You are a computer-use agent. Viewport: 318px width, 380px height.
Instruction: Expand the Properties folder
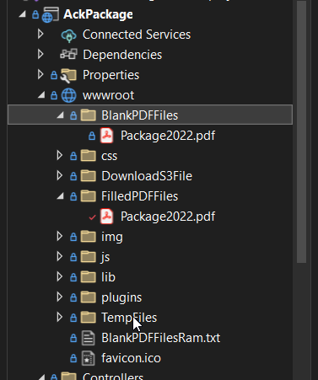(x=40, y=74)
